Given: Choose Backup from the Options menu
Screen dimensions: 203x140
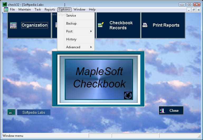Looking at the screenshot, I should click(76, 23).
